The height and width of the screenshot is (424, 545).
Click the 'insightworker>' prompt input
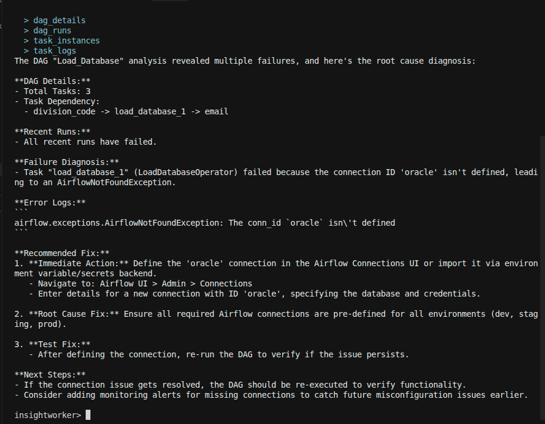click(x=52, y=415)
